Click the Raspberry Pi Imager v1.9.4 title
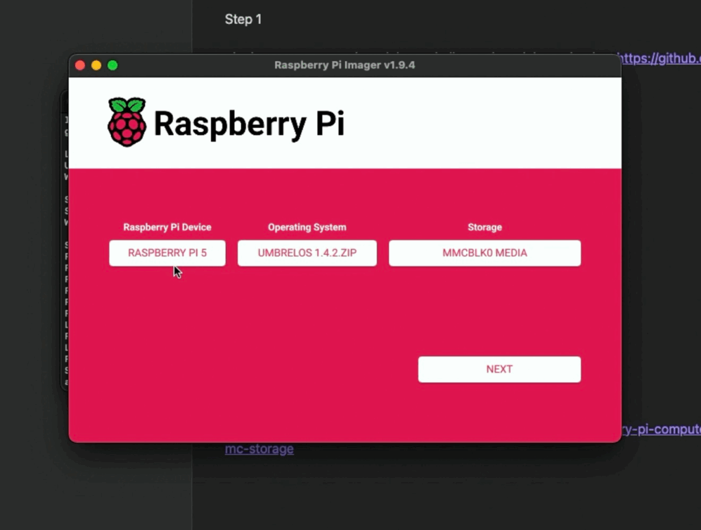Screen dimensions: 701x530 (344, 65)
